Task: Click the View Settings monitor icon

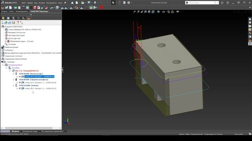Action: (x=178, y=12)
